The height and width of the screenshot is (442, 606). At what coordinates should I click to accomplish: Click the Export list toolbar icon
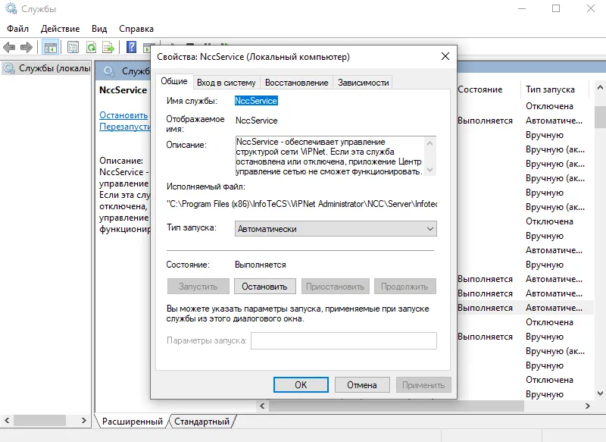click(108, 48)
